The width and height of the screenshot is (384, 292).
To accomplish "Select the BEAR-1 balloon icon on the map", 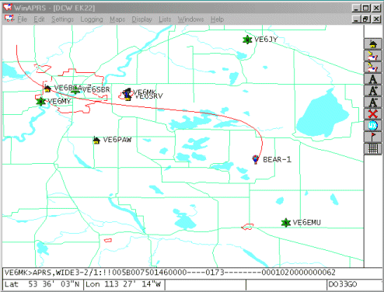I will 256,159.
